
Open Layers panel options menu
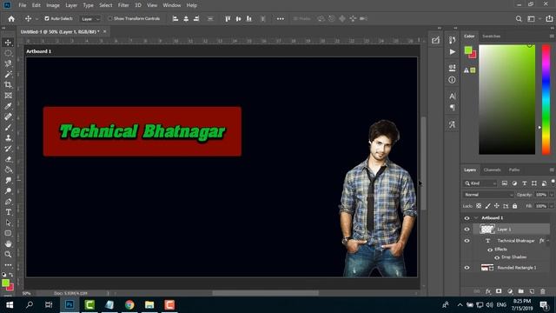coord(552,170)
